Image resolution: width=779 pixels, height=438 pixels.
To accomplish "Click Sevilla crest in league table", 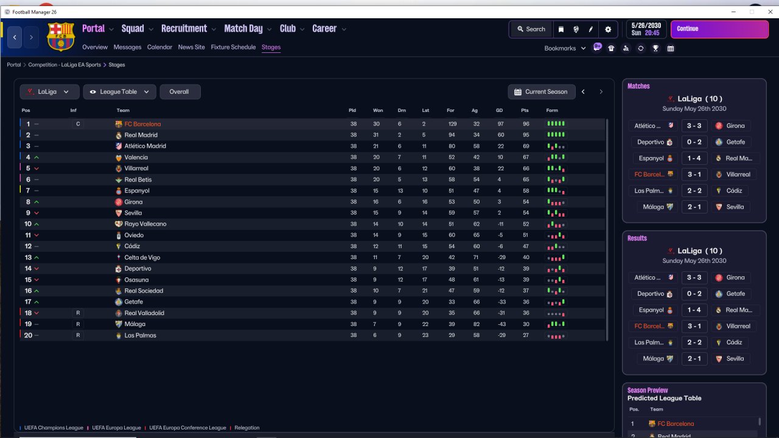I will coord(119,213).
